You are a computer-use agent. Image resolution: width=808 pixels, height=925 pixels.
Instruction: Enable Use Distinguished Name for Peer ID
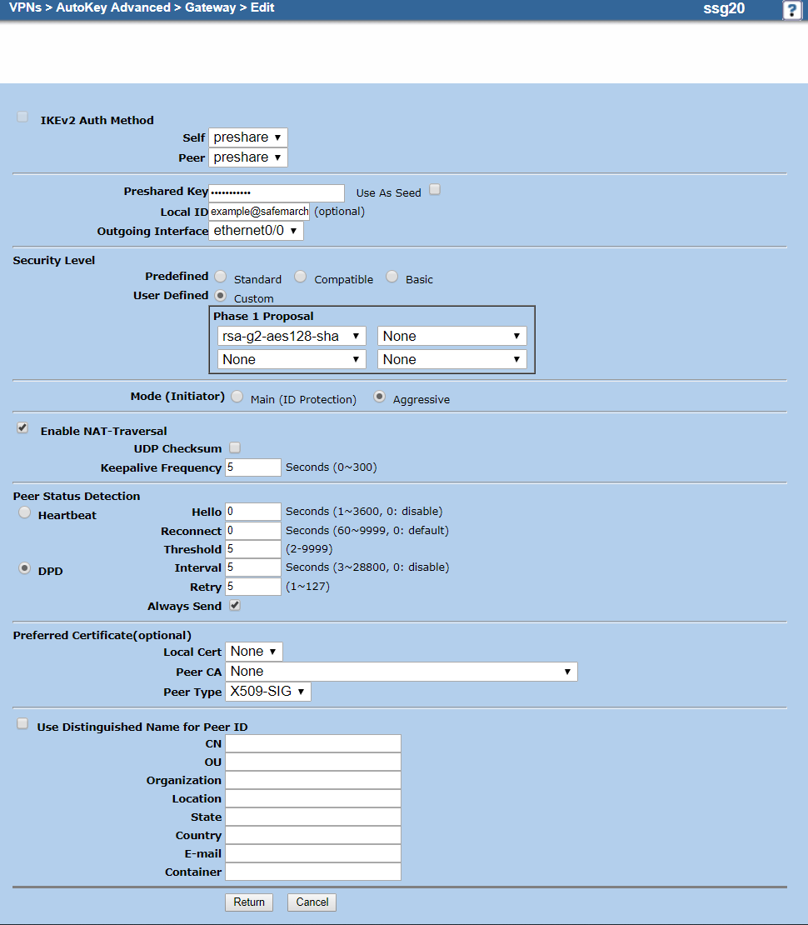click(x=22, y=724)
